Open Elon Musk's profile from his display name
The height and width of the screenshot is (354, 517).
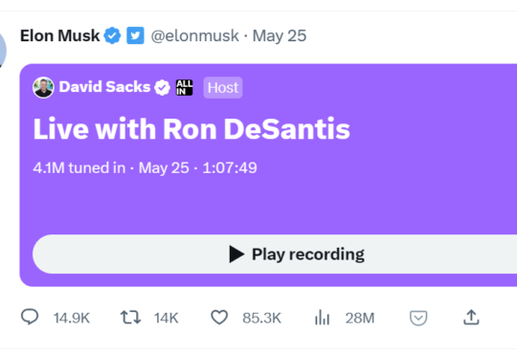pos(59,35)
